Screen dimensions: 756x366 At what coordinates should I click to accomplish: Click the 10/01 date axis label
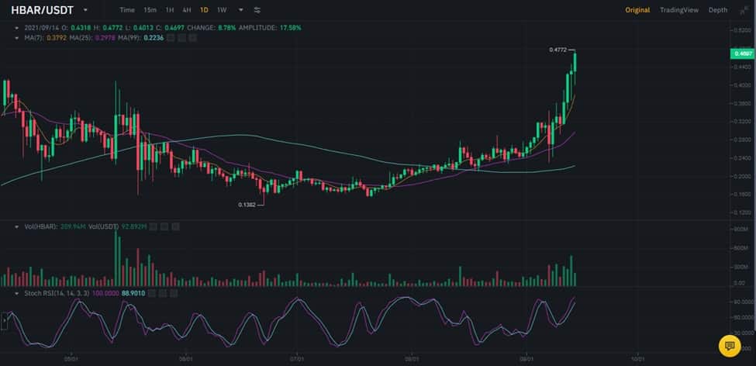[x=638, y=359]
